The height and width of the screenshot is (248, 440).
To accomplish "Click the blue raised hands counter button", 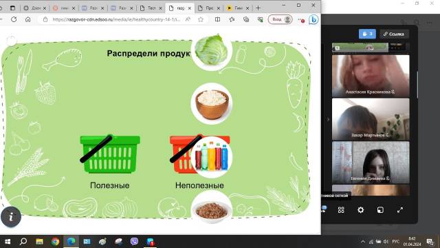I will [367, 34].
